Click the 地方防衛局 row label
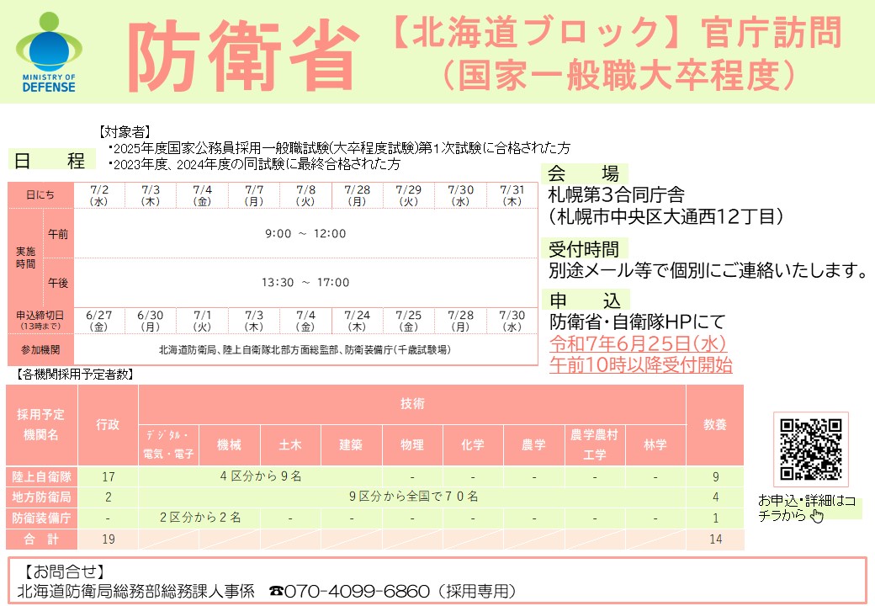 (x=42, y=497)
